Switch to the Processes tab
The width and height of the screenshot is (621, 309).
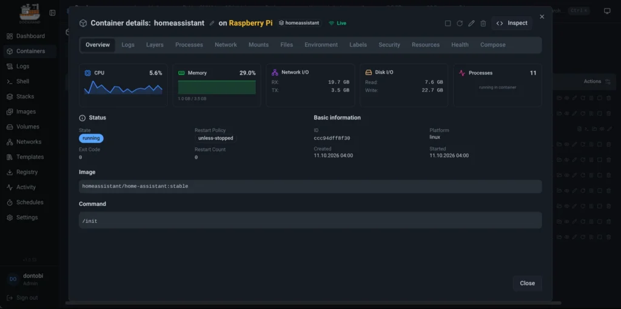pyautogui.click(x=189, y=45)
